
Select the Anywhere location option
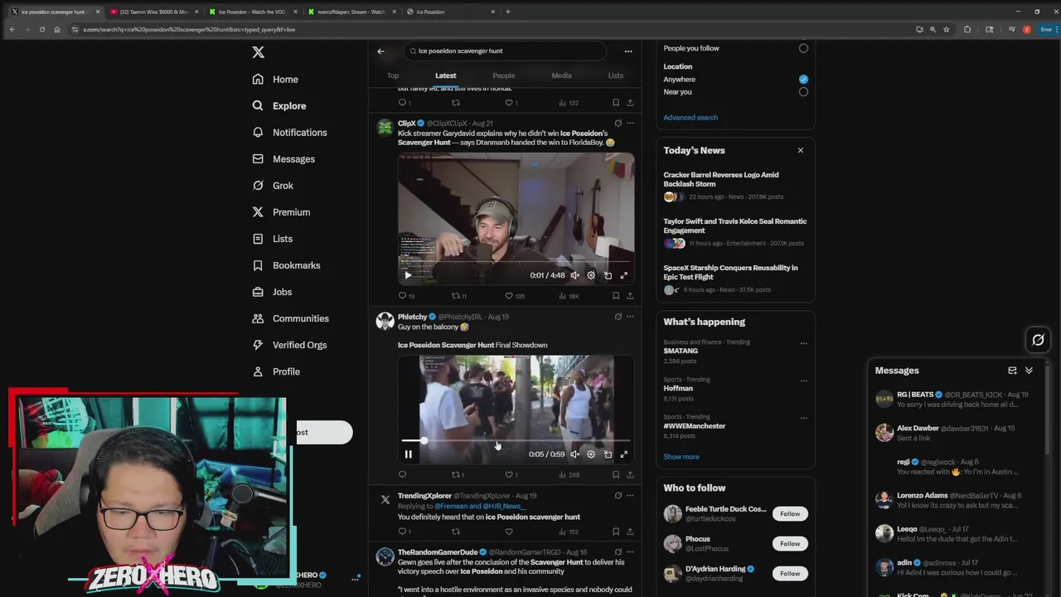click(803, 79)
